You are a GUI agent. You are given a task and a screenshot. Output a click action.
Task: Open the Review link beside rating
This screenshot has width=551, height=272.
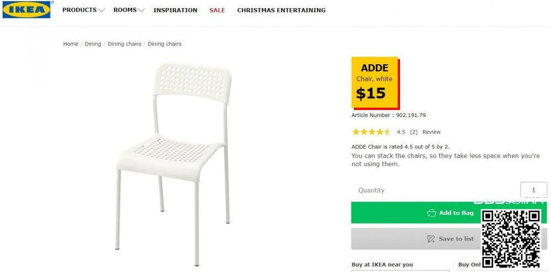tap(431, 132)
